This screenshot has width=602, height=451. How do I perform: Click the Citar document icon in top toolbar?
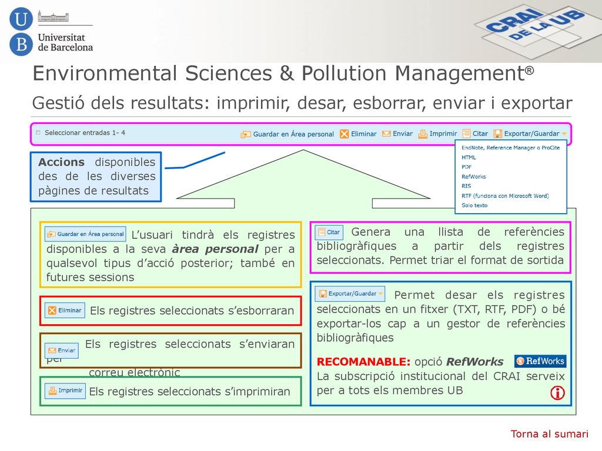coord(466,134)
